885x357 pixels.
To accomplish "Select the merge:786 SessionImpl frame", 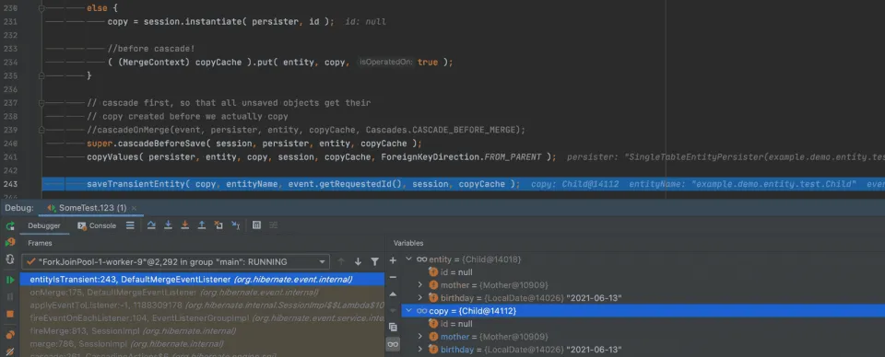I will click(202, 343).
